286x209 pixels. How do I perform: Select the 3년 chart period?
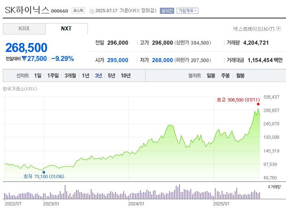[x=98, y=75]
